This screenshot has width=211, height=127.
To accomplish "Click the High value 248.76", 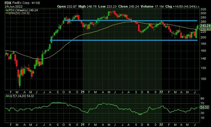I will point(92,6).
